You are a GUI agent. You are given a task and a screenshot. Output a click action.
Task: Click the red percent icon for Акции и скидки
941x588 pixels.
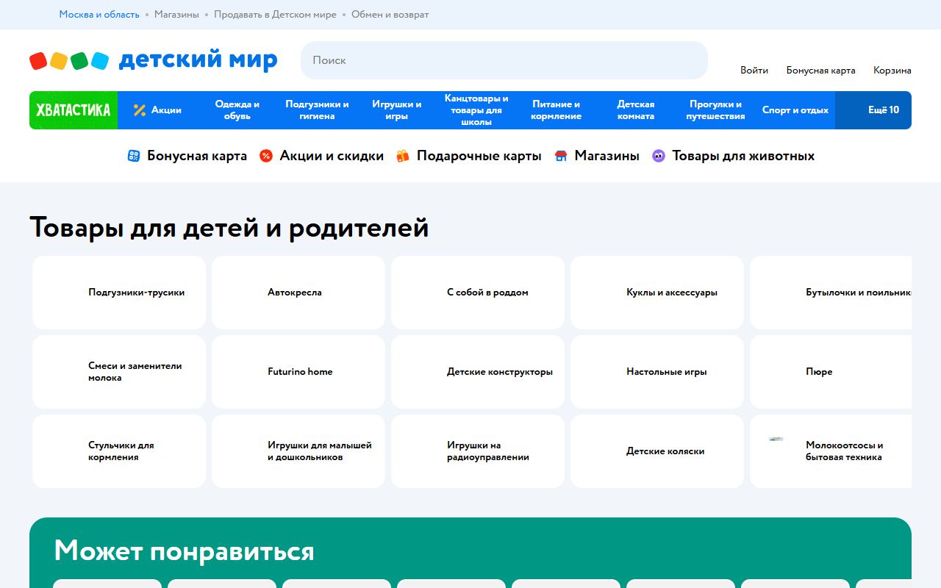click(x=266, y=156)
